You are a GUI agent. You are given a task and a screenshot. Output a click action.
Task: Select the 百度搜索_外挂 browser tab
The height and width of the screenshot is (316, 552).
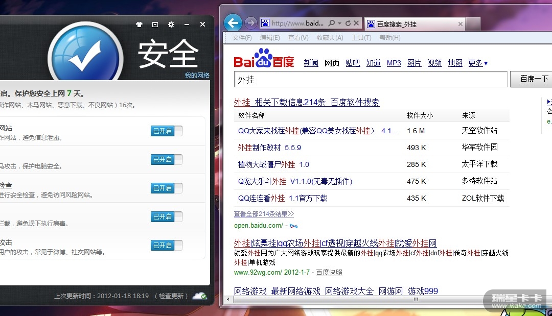(415, 24)
